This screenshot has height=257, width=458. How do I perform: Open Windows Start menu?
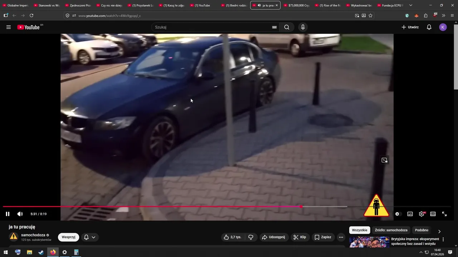pos(6,252)
